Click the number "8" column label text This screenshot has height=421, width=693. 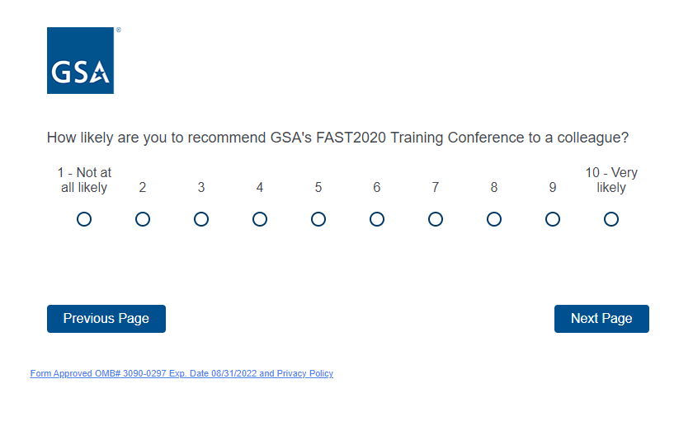[x=494, y=188]
